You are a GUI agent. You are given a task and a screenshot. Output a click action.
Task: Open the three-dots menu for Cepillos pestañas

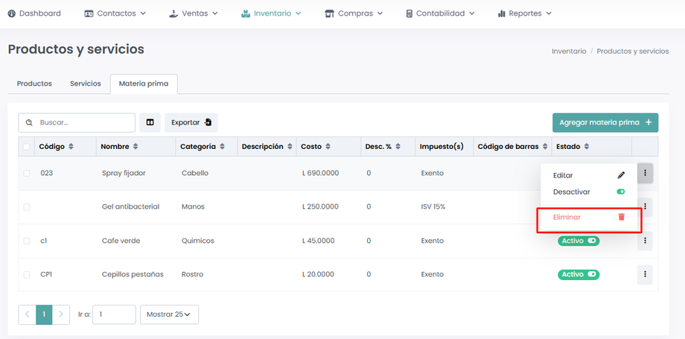click(x=645, y=274)
